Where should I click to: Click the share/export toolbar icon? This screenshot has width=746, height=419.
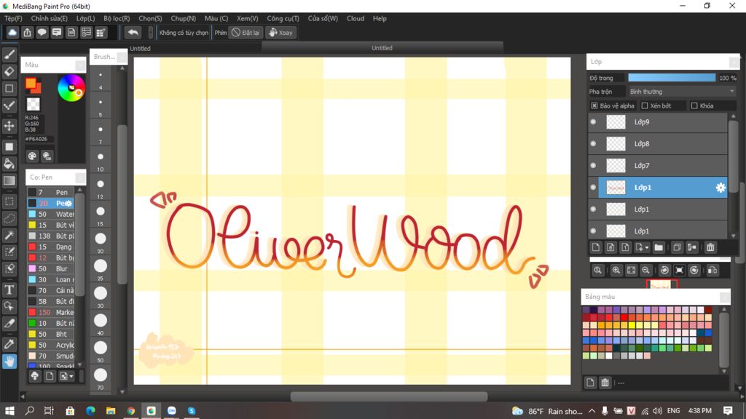[x=27, y=32]
